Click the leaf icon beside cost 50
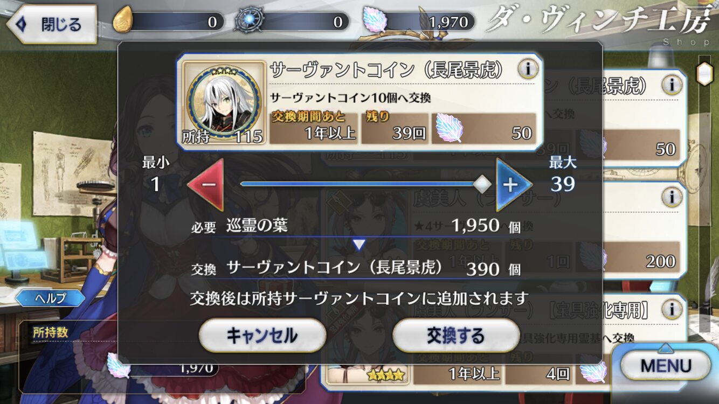Screen dimensions: 719x404 point(448,129)
